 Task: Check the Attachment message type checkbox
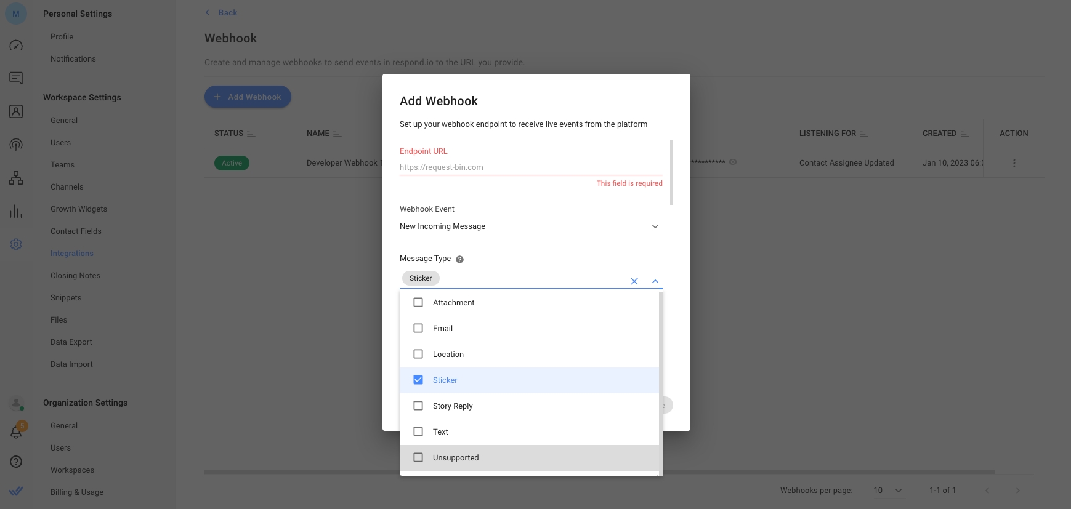(418, 303)
